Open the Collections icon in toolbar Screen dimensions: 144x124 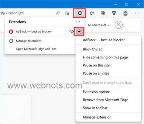pyautogui.click(x=103, y=13)
